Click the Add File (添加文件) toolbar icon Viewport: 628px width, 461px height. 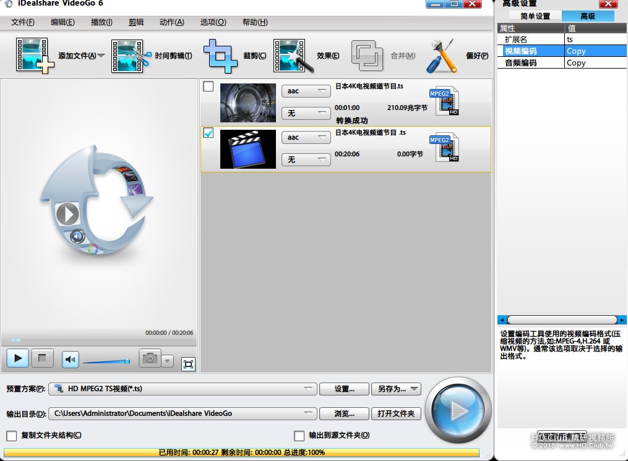pos(35,56)
